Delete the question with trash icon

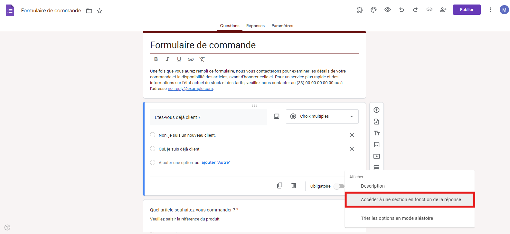tap(294, 185)
